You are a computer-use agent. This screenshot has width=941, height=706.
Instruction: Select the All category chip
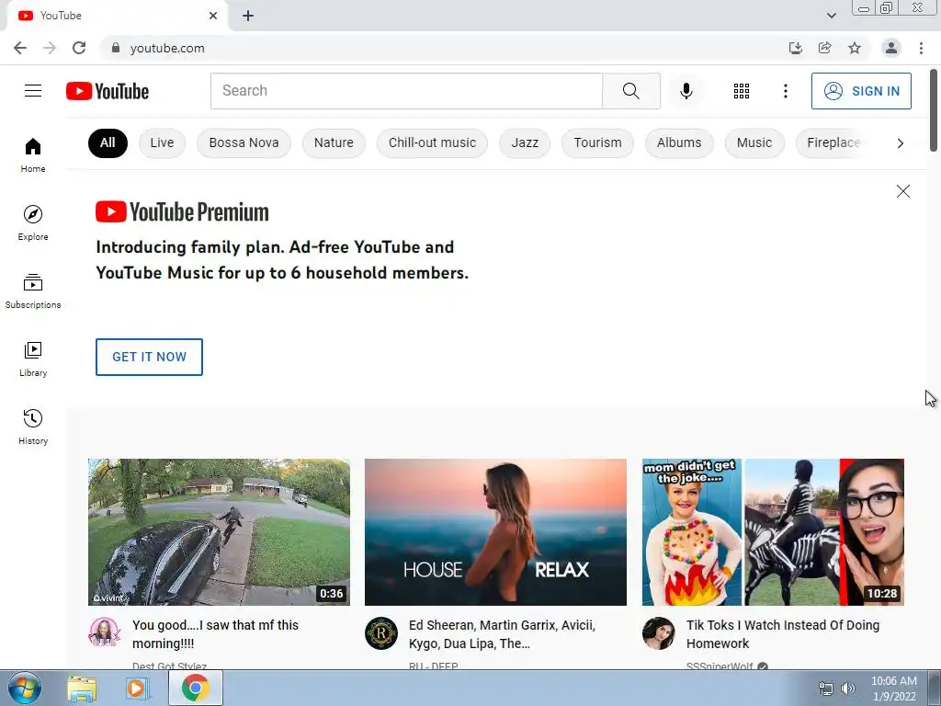tap(108, 142)
